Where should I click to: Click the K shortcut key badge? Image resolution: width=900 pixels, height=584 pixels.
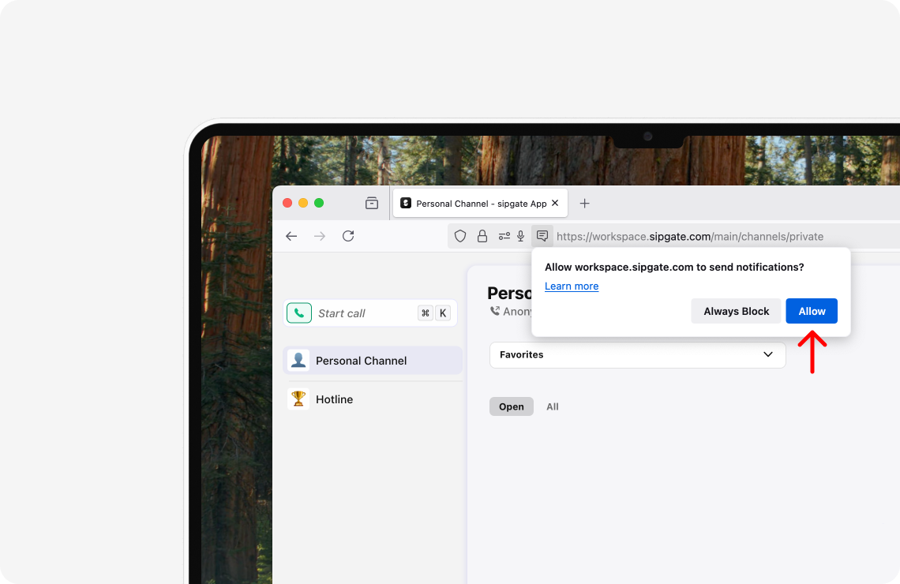[443, 313]
